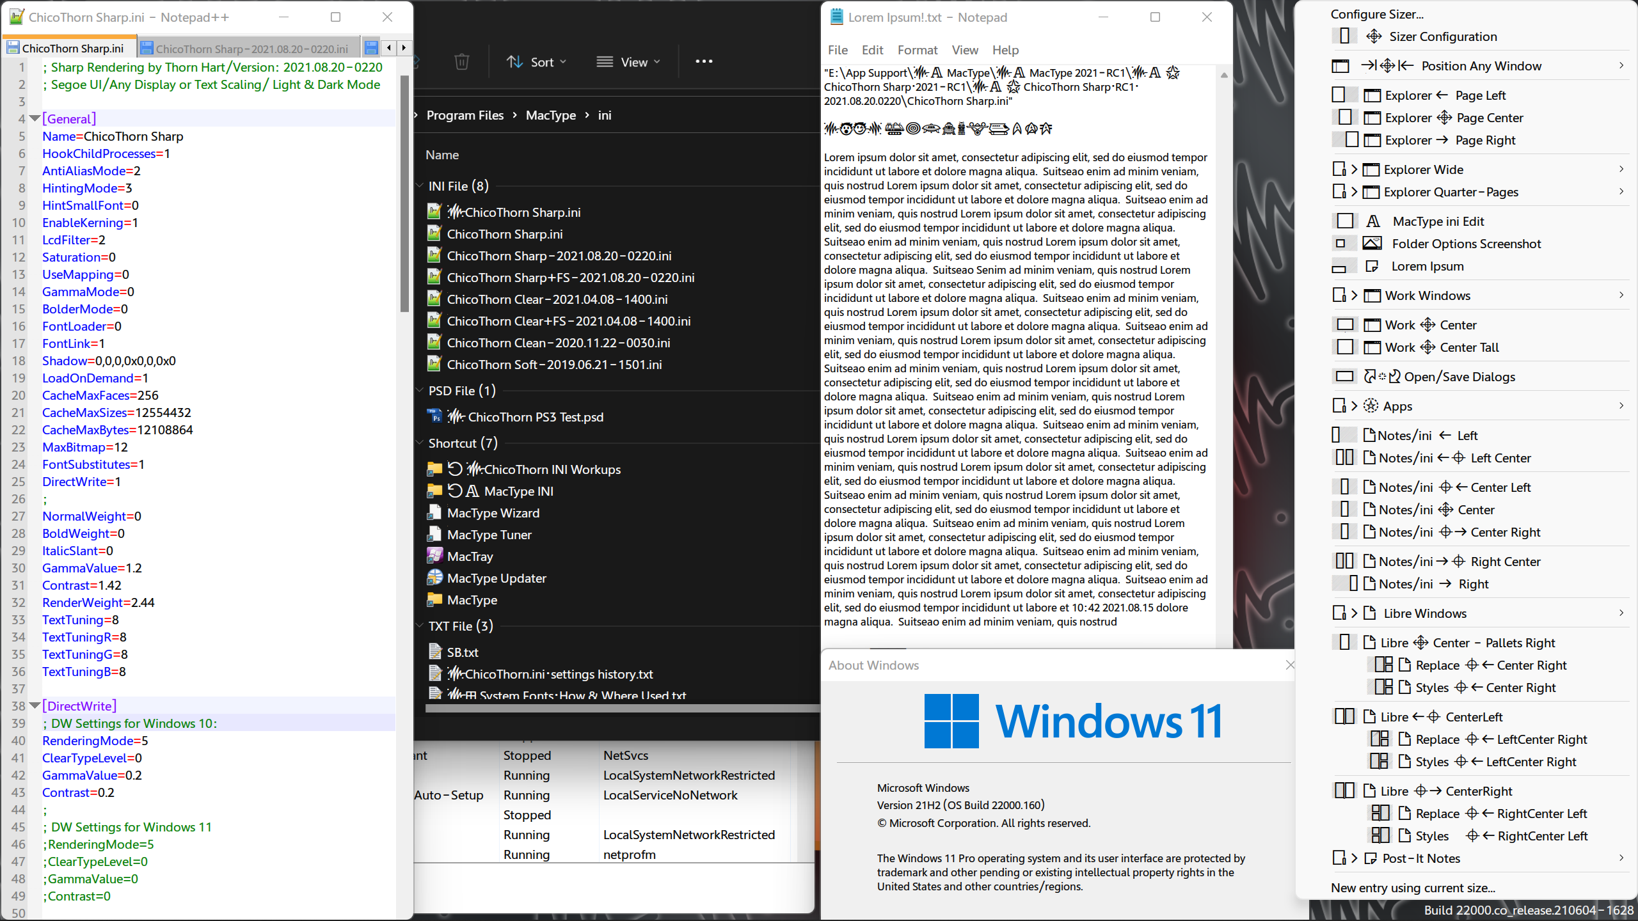Open SB.txt in the TXT File group
The width and height of the screenshot is (1638, 921).
[x=461, y=651]
